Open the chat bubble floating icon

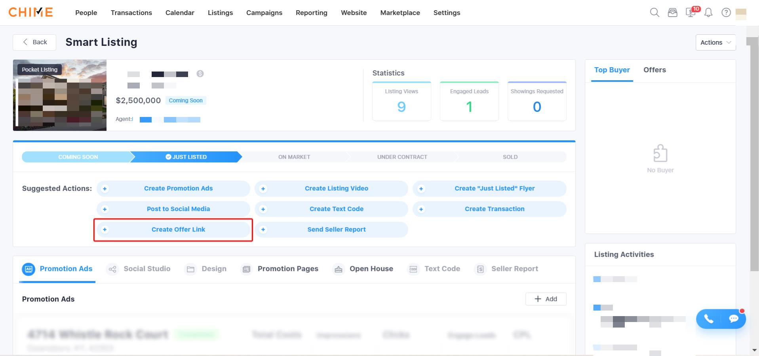click(734, 318)
